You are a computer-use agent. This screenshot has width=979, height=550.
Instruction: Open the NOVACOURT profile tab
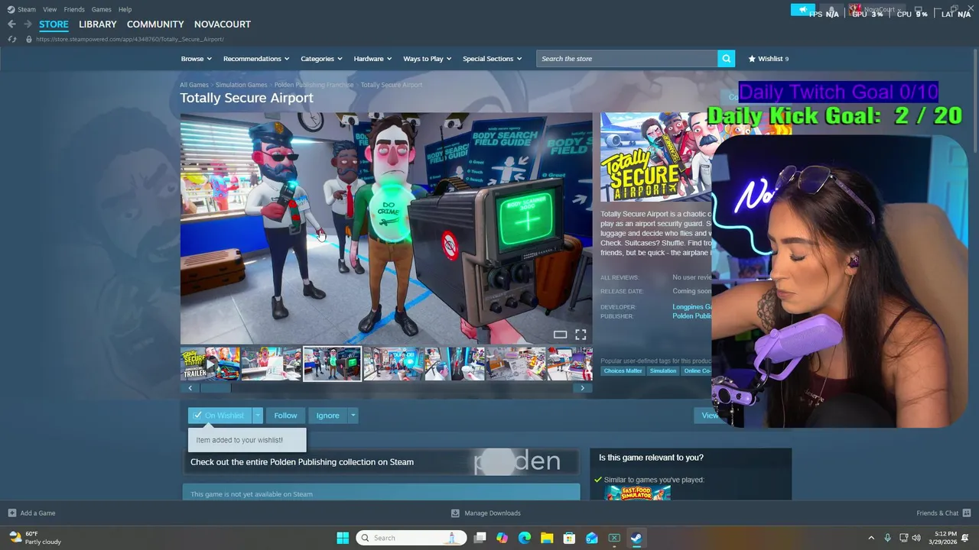point(223,24)
